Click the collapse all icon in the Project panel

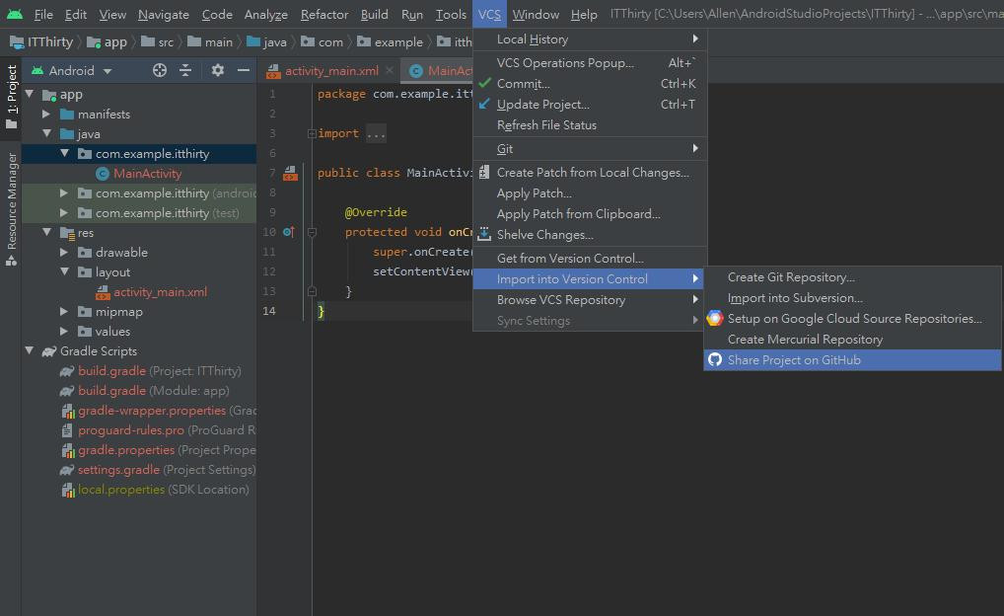tap(185, 70)
